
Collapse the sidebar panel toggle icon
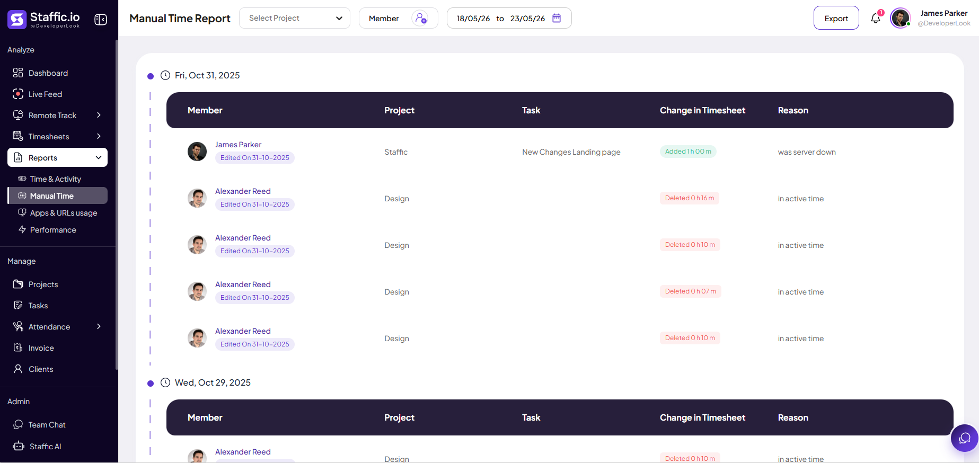[101, 20]
